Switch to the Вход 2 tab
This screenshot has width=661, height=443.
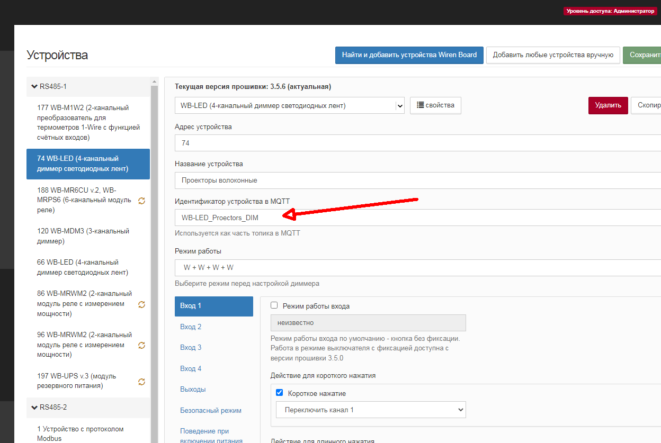(x=191, y=327)
